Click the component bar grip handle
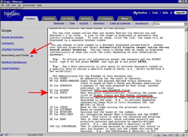This screenshot has height=137, width=188. (154, 135)
